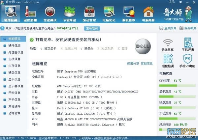Click detection date 2013年12月17日
Image resolution: width=198 pixels, height=140 pixels.
(67, 28)
